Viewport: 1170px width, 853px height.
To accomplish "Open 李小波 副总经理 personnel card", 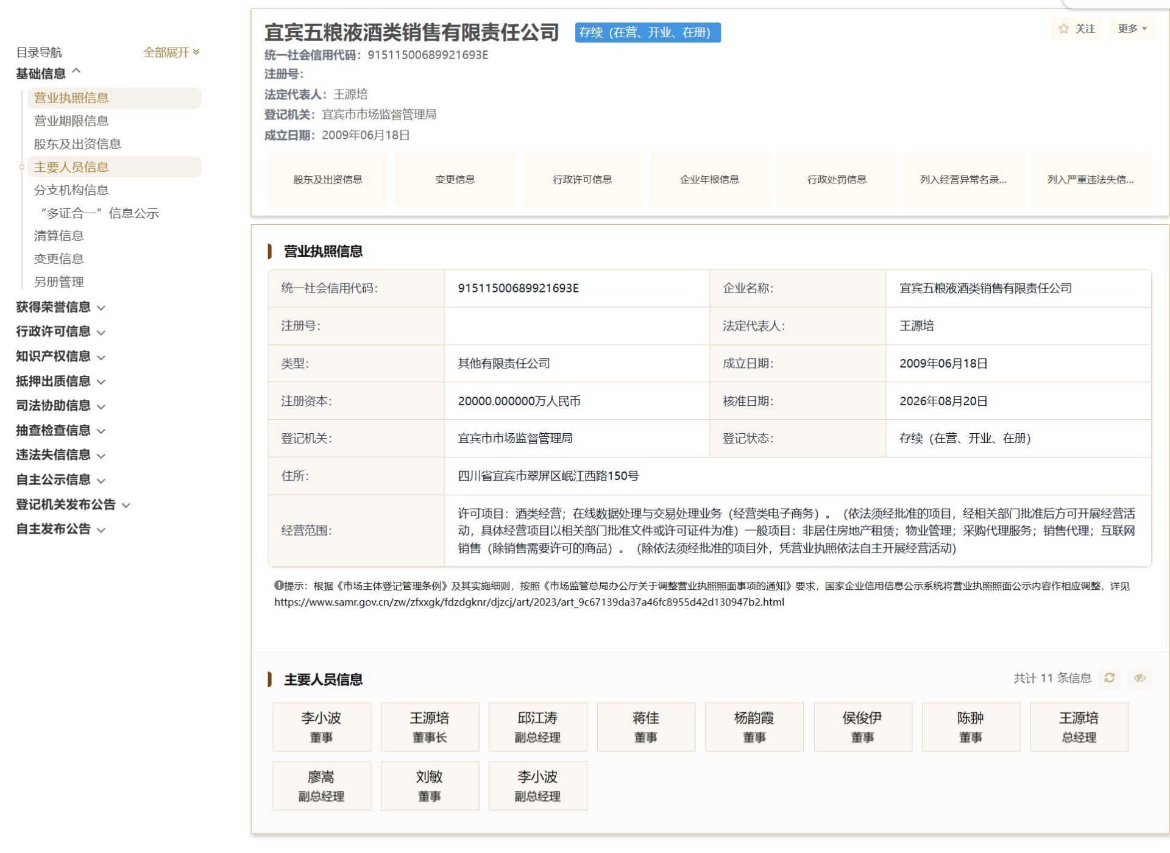I will (x=538, y=786).
